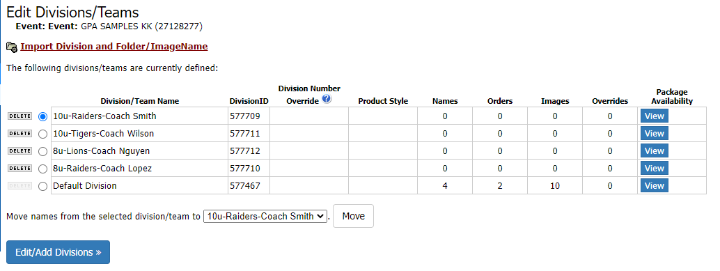
Task: Click the import folder icon
Action: click(12, 47)
